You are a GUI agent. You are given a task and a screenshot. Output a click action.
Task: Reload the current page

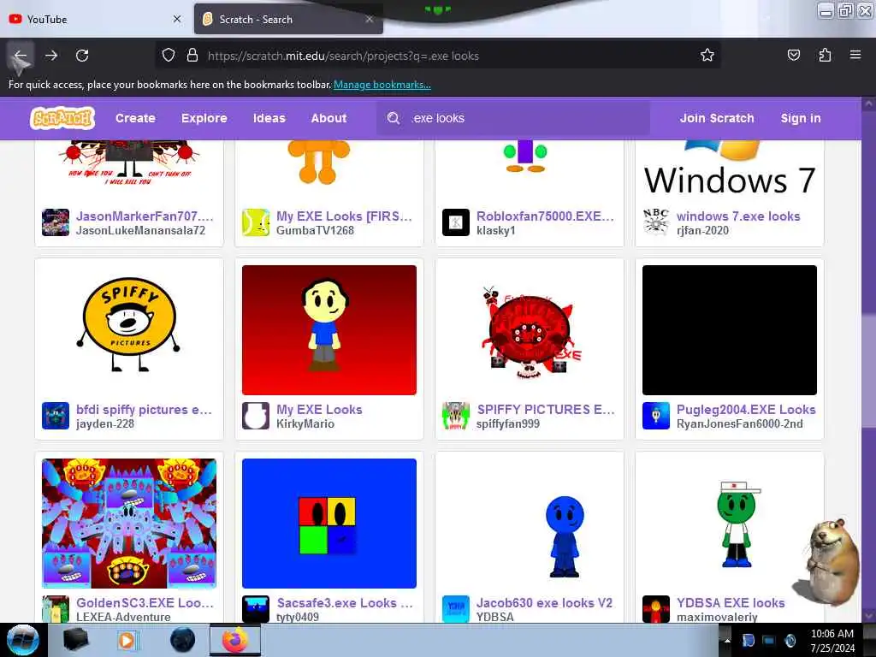coord(82,56)
